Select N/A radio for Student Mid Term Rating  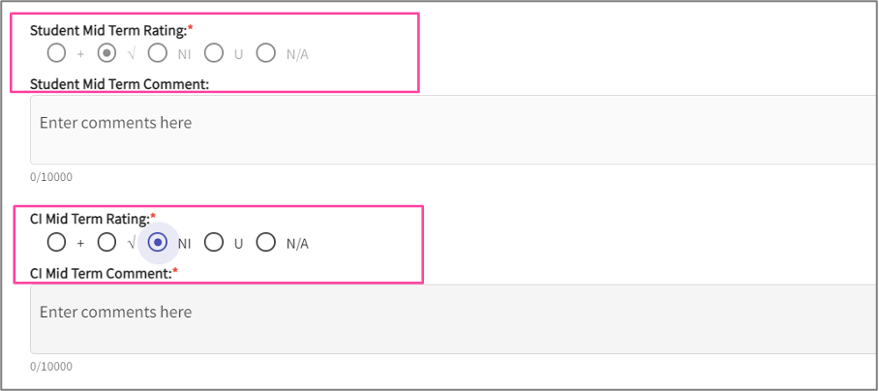[x=266, y=53]
